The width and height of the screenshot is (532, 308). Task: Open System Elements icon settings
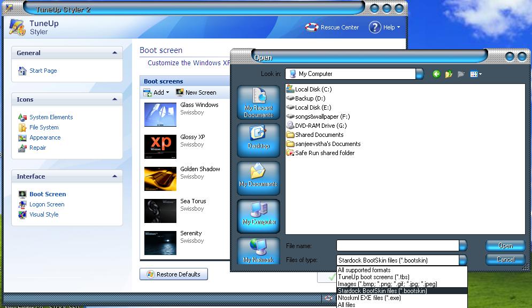(51, 117)
